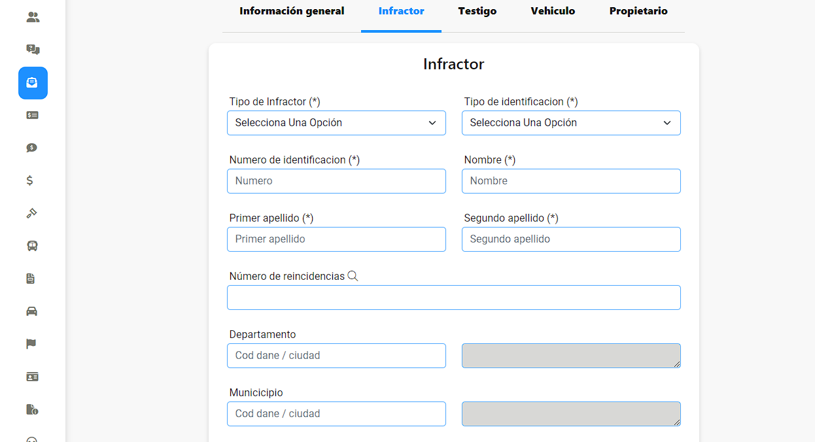Click the 'Número de reincidencias' label text
Viewport: 815px width, 442px height.
point(286,277)
